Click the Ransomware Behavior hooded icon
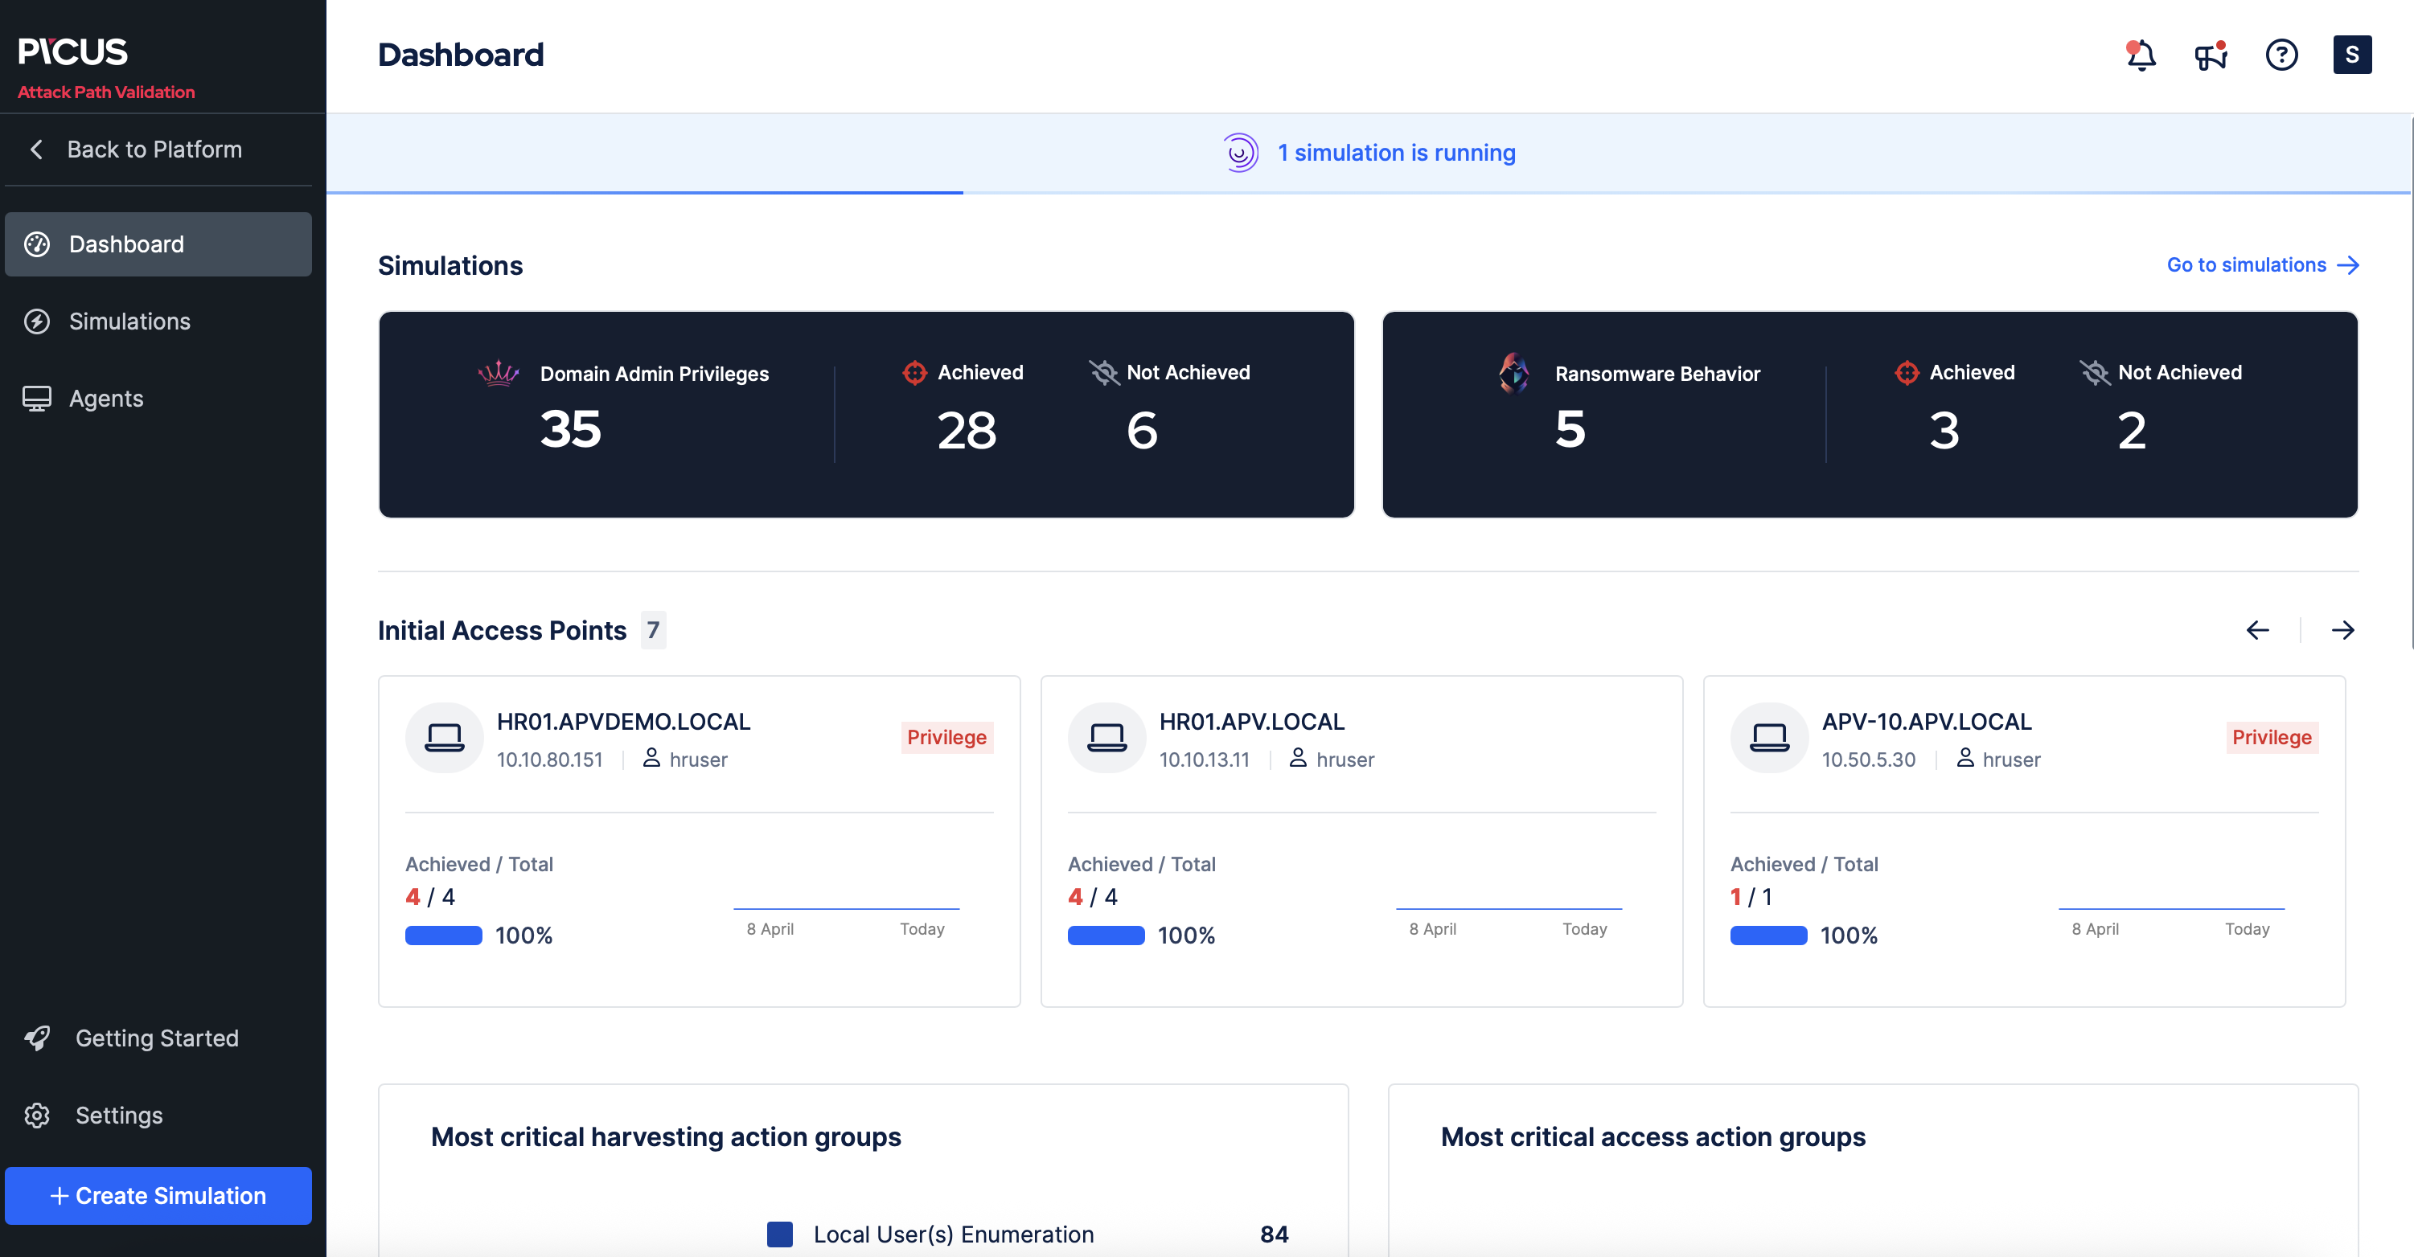2414x1257 pixels. (x=1513, y=373)
